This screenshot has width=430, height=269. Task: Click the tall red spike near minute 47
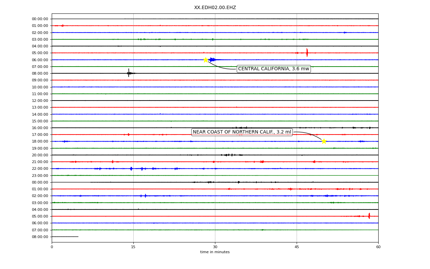307,52
